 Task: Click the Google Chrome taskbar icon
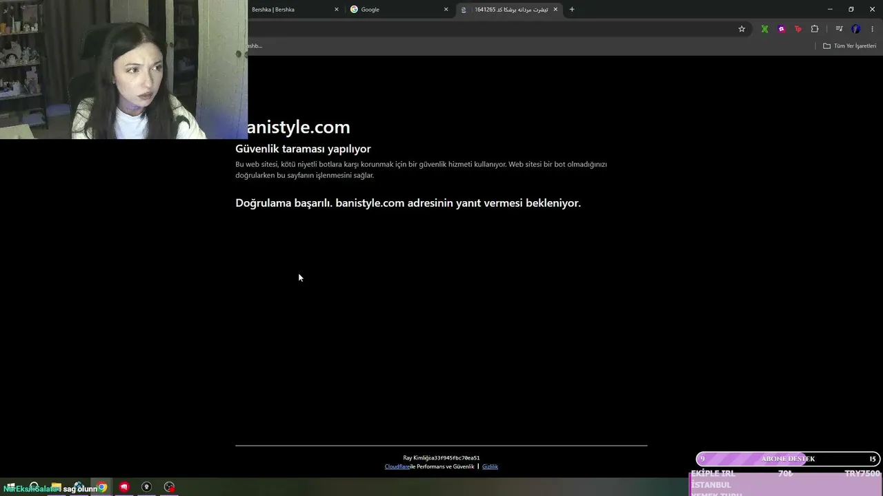click(102, 488)
